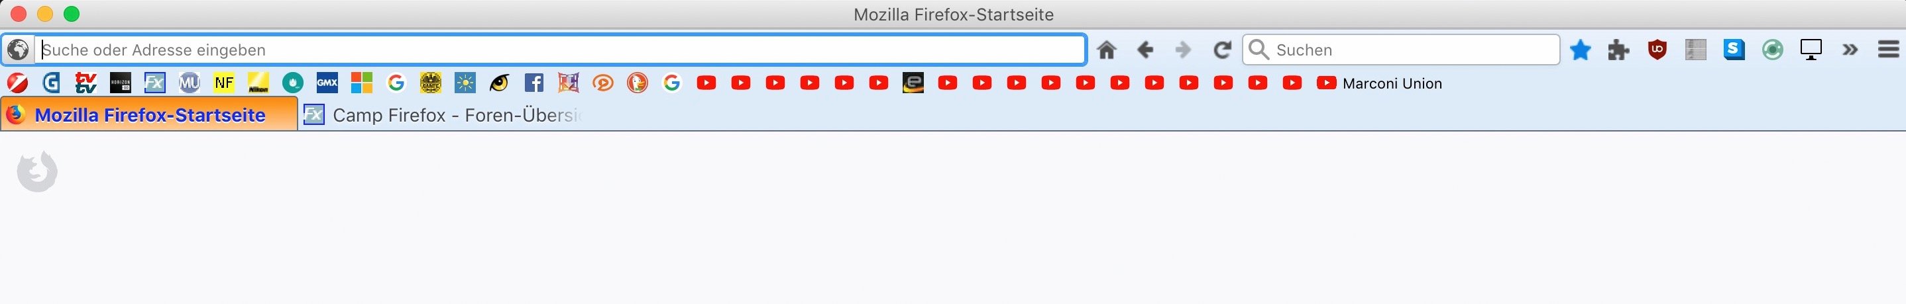Open the yellow NF bookmark

(223, 83)
